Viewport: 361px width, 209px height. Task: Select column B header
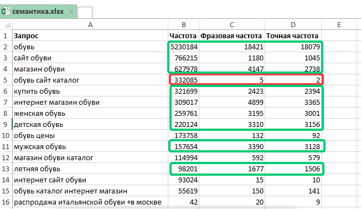click(x=183, y=24)
